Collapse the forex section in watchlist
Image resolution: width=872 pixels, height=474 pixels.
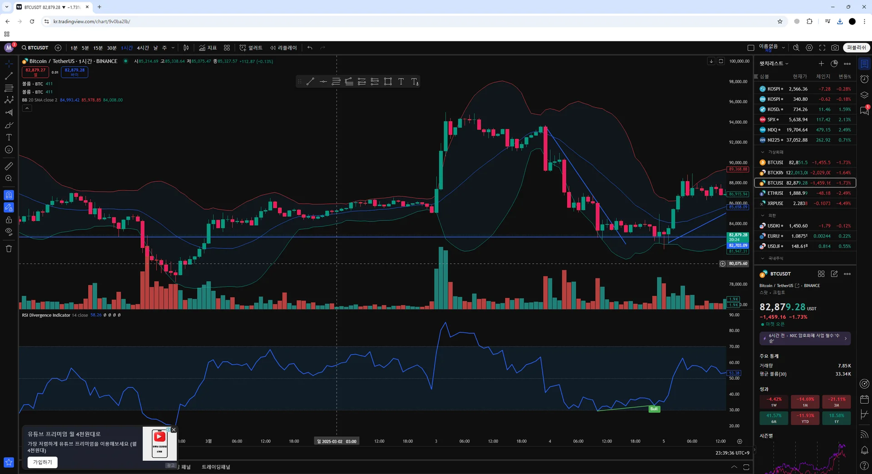(x=763, y=215)
